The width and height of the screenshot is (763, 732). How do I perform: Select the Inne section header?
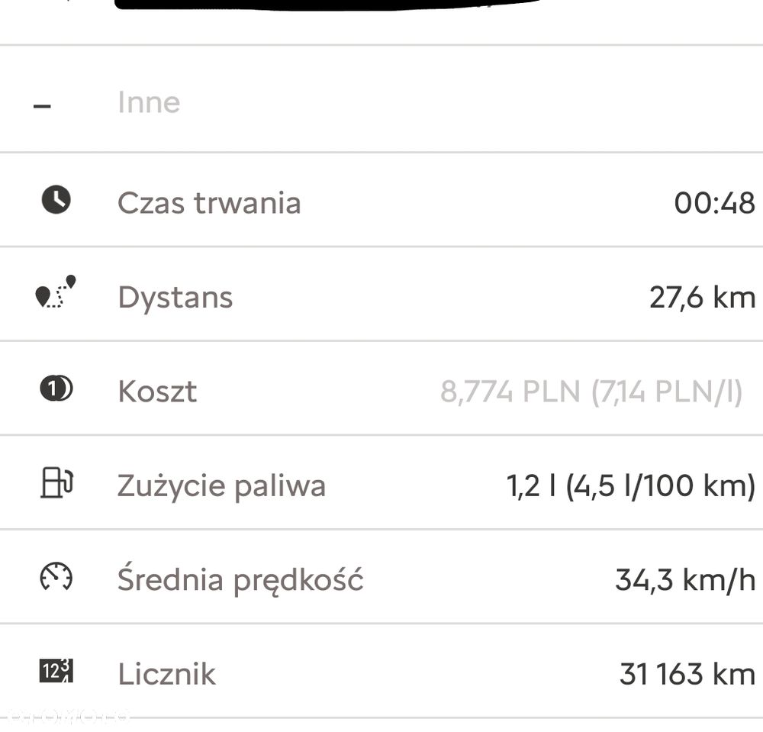tap(149, 103)
